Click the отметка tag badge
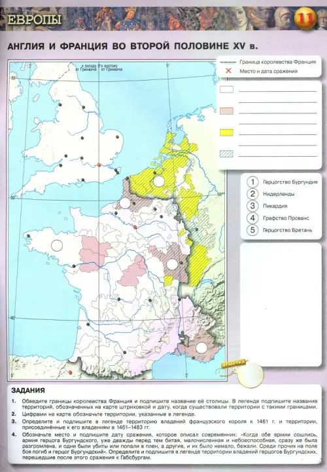Viewport: 327px width, 472px height. pyautogui.click(x=234, y=364)
